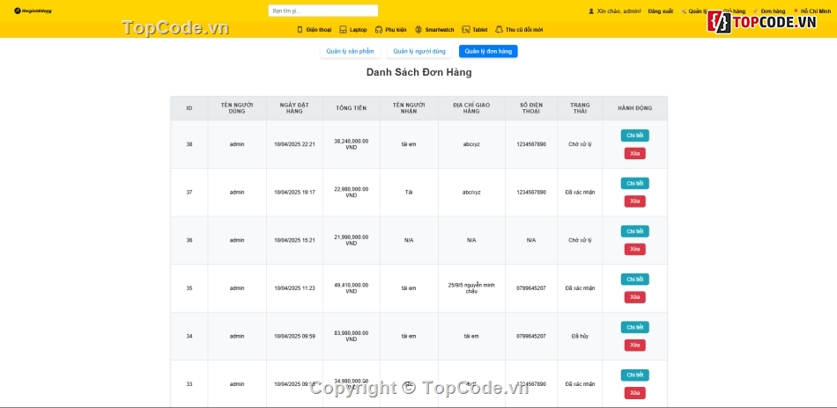
Task: Open Chi tiết for order 33
Action: coord(634,375)
